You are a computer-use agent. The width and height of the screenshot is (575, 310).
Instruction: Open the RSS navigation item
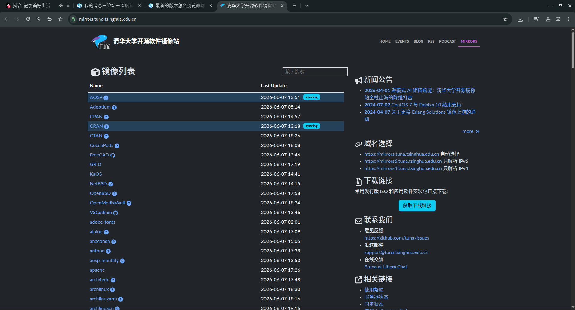[x=431, y=41]
